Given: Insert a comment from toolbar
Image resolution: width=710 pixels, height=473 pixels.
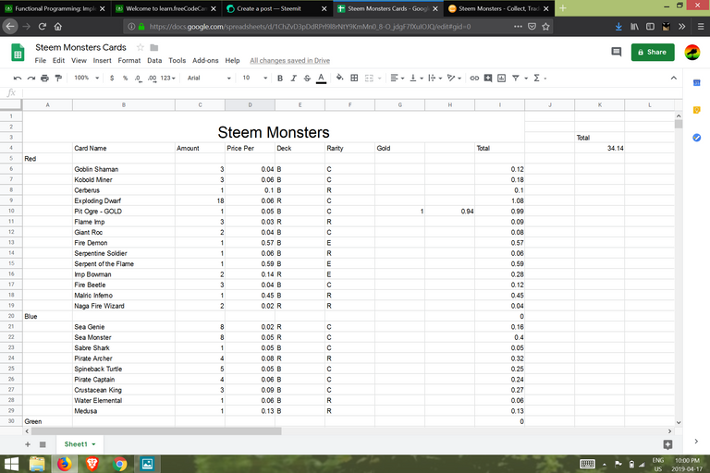Looking at the screenshot, I should [488, 79].
